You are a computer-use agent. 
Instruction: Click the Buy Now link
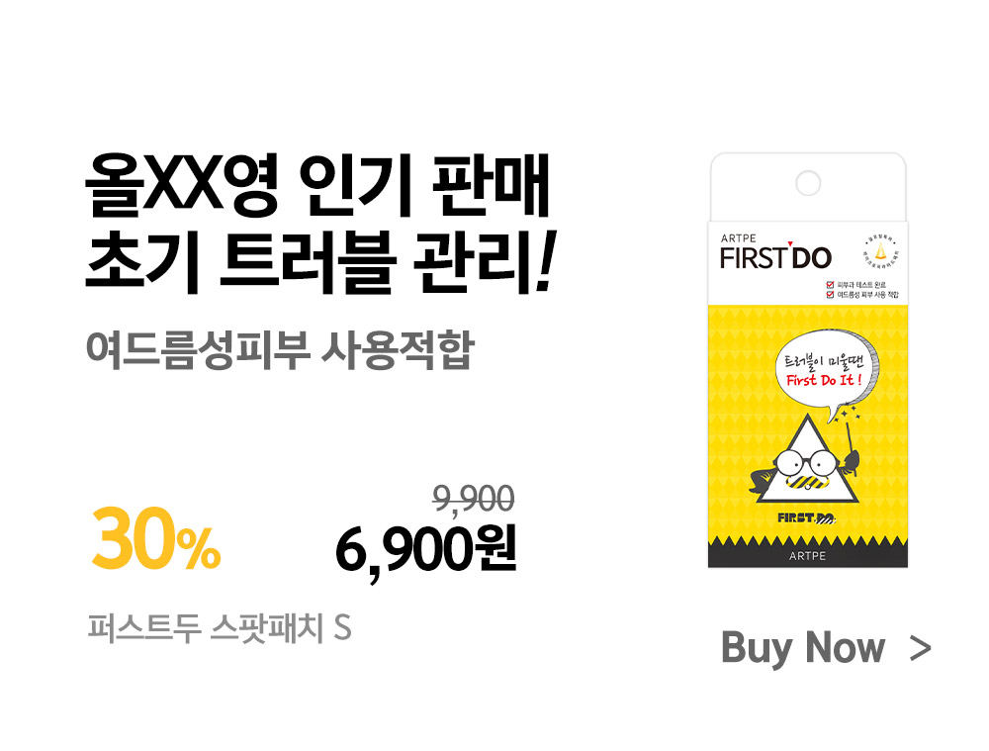tap(802, 647)
